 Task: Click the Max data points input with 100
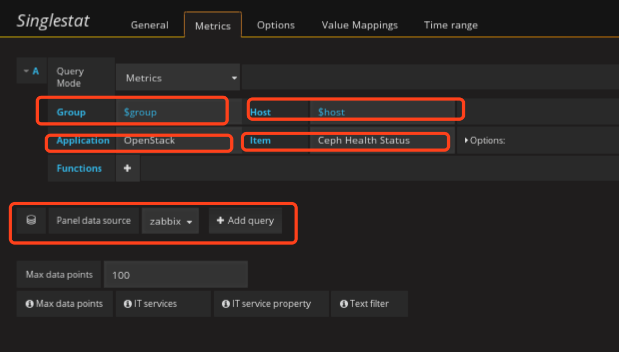pos(175,275)
